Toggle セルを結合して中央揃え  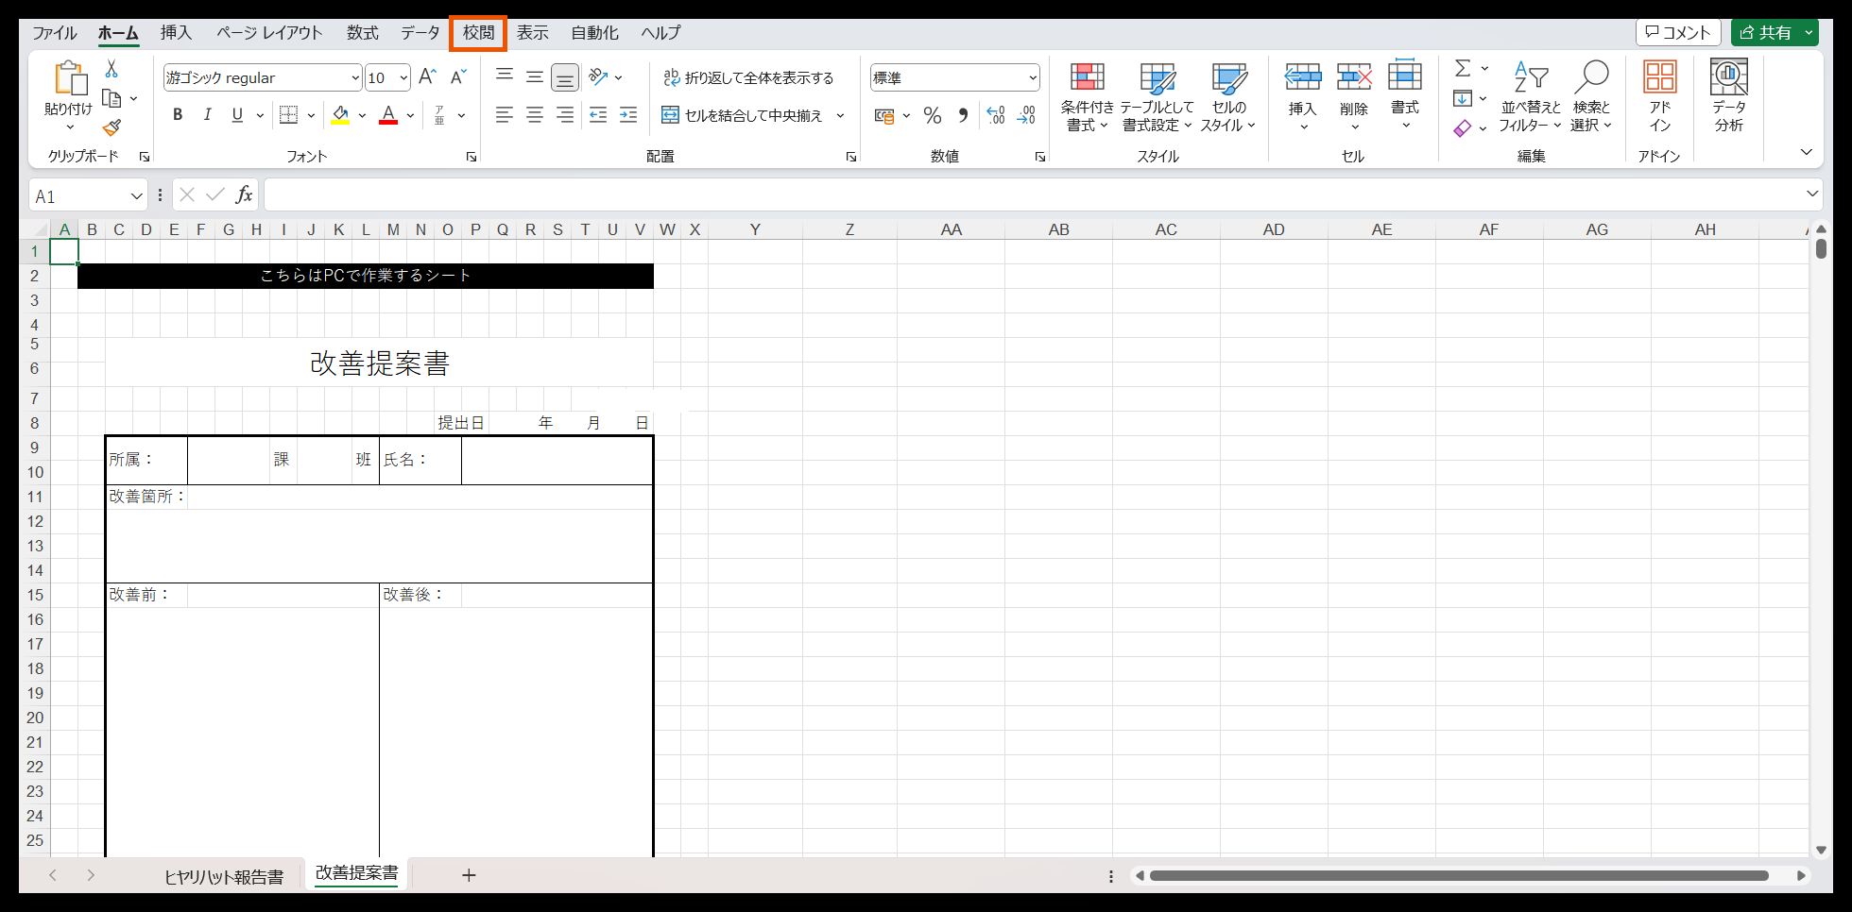pos(746,115)
